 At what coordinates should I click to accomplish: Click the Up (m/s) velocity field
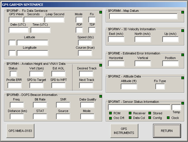pos(170,39)
